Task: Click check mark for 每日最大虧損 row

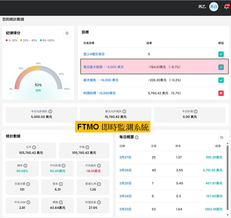Action: [221, 67]
